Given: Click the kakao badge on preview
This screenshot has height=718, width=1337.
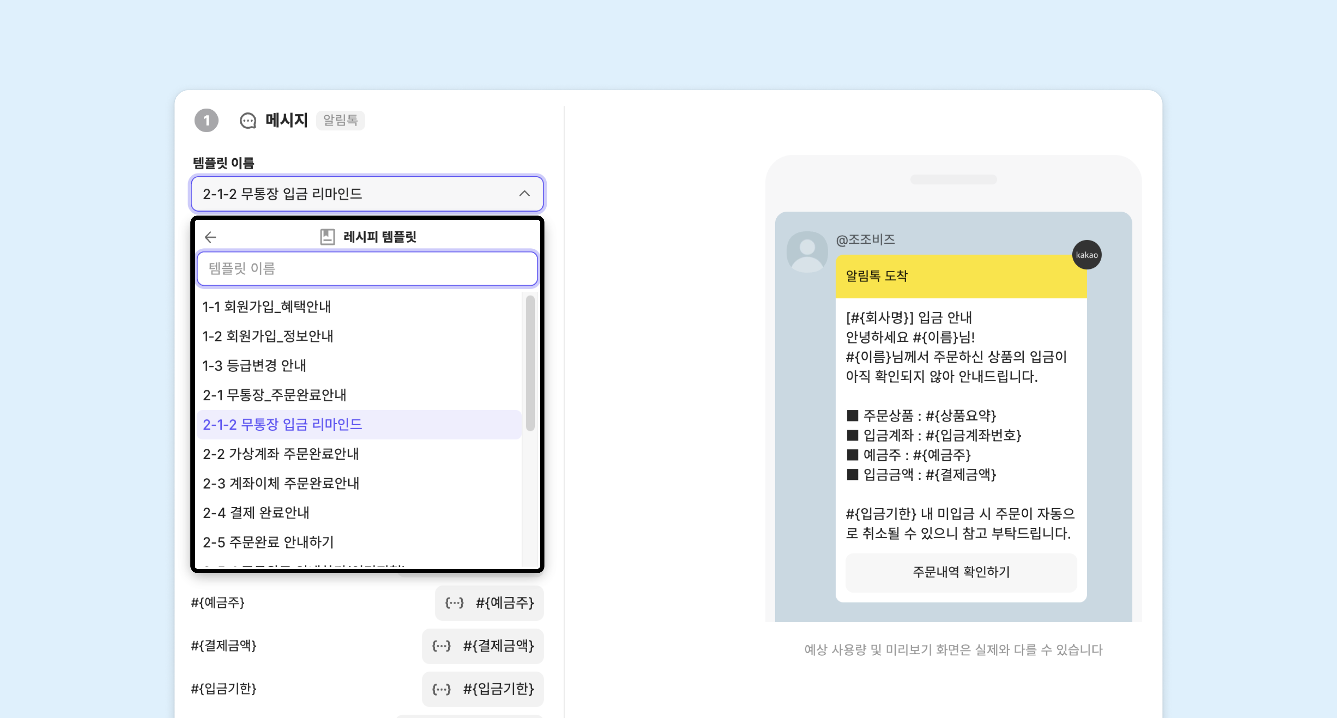Looking at the screenshot, I should coord(1086,255).
